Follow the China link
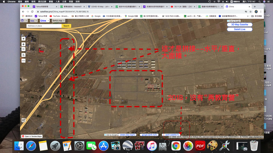Viewport: 273px width, 153px height. click(43, 20)
